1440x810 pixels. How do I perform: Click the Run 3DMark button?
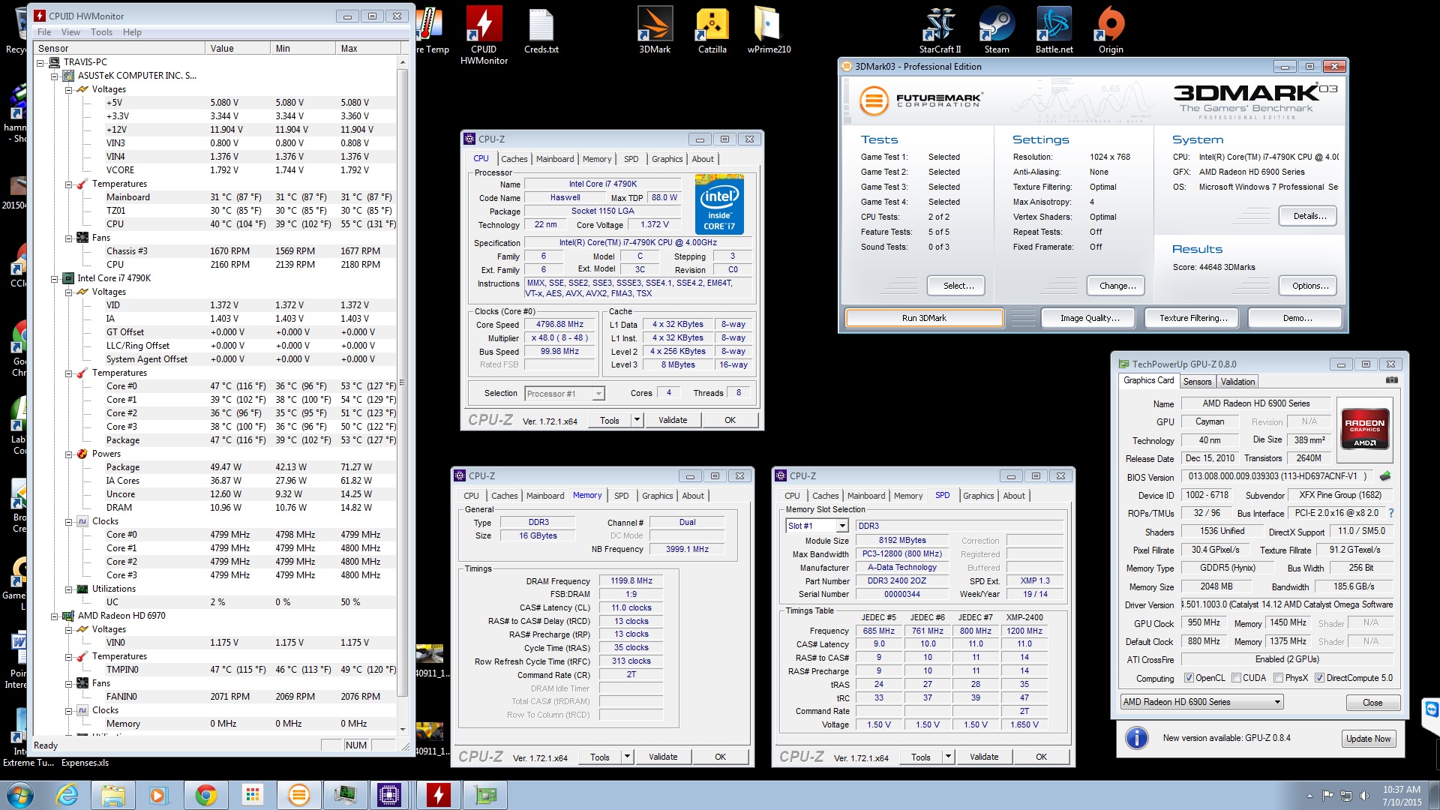pos(924,318)
